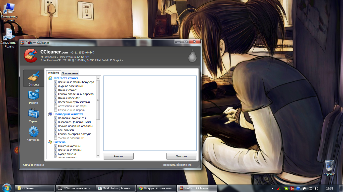Click the Система group heading
The height and width of the screenshot is (192, 343).
[60, 142]
